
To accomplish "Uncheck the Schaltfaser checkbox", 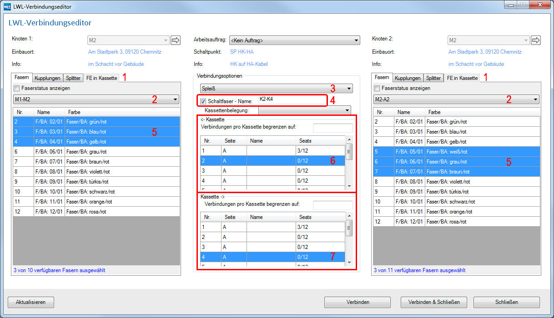I will 203,101.
